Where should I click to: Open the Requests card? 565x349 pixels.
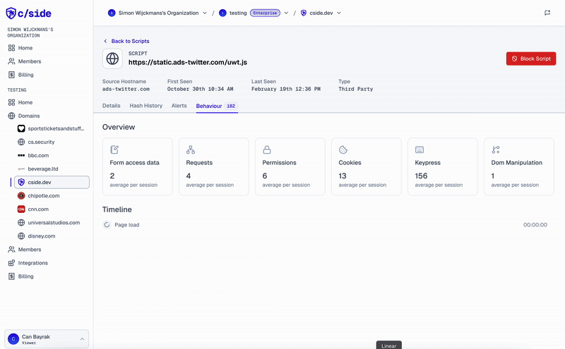214,167
